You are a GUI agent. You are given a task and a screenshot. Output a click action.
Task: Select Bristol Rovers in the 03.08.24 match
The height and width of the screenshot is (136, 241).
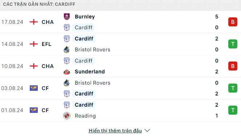click(x=93, y=83)
